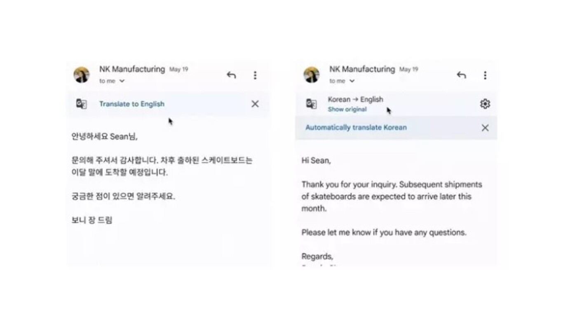Click the "Korean → English" language label
This screenshot has height=315, width=563.
point(355,99)
